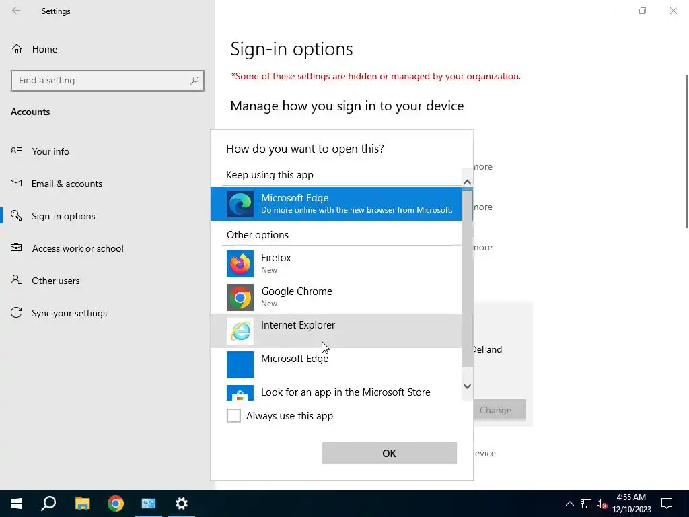Click the blank blue Microsoft Edge icon

click(240, 364)
